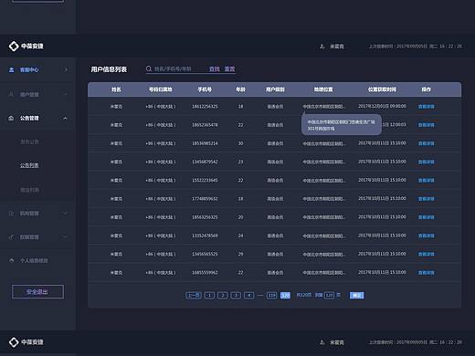Click the previous page pagination button
The image size is (475, 356).
pyautogui.click(x=194, y=295)
